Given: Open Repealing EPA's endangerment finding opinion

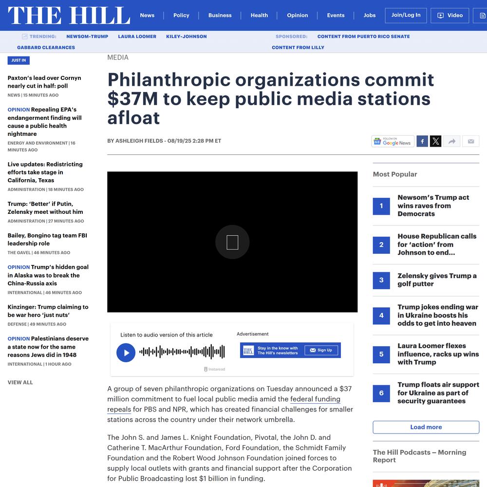Looking at the screenshot, I should click(44, 122).
